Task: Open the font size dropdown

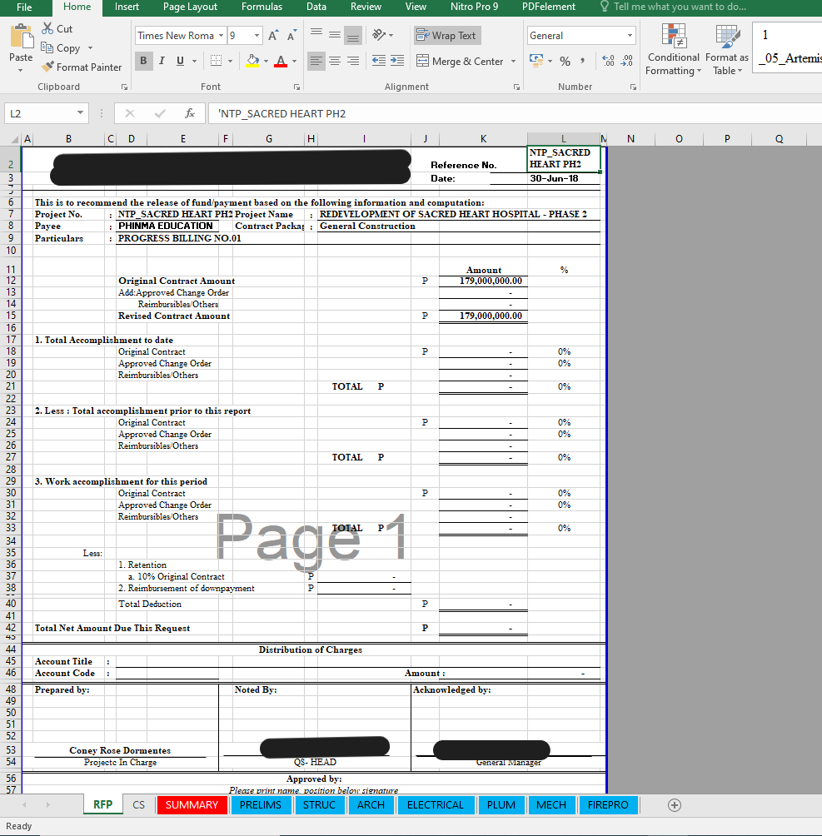Action: pos(257,36)
